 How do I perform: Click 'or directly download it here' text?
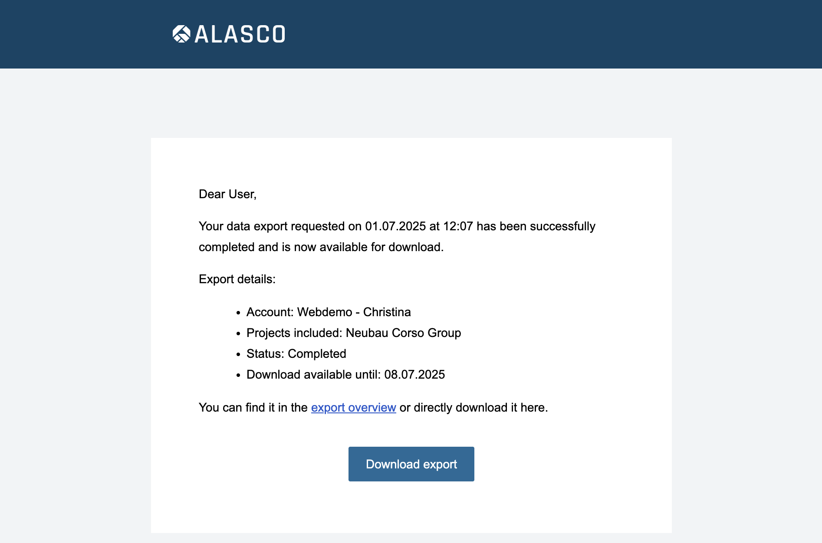click(473, 408)
